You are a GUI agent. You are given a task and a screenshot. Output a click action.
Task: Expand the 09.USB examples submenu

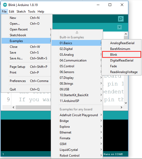pos(77,89)
